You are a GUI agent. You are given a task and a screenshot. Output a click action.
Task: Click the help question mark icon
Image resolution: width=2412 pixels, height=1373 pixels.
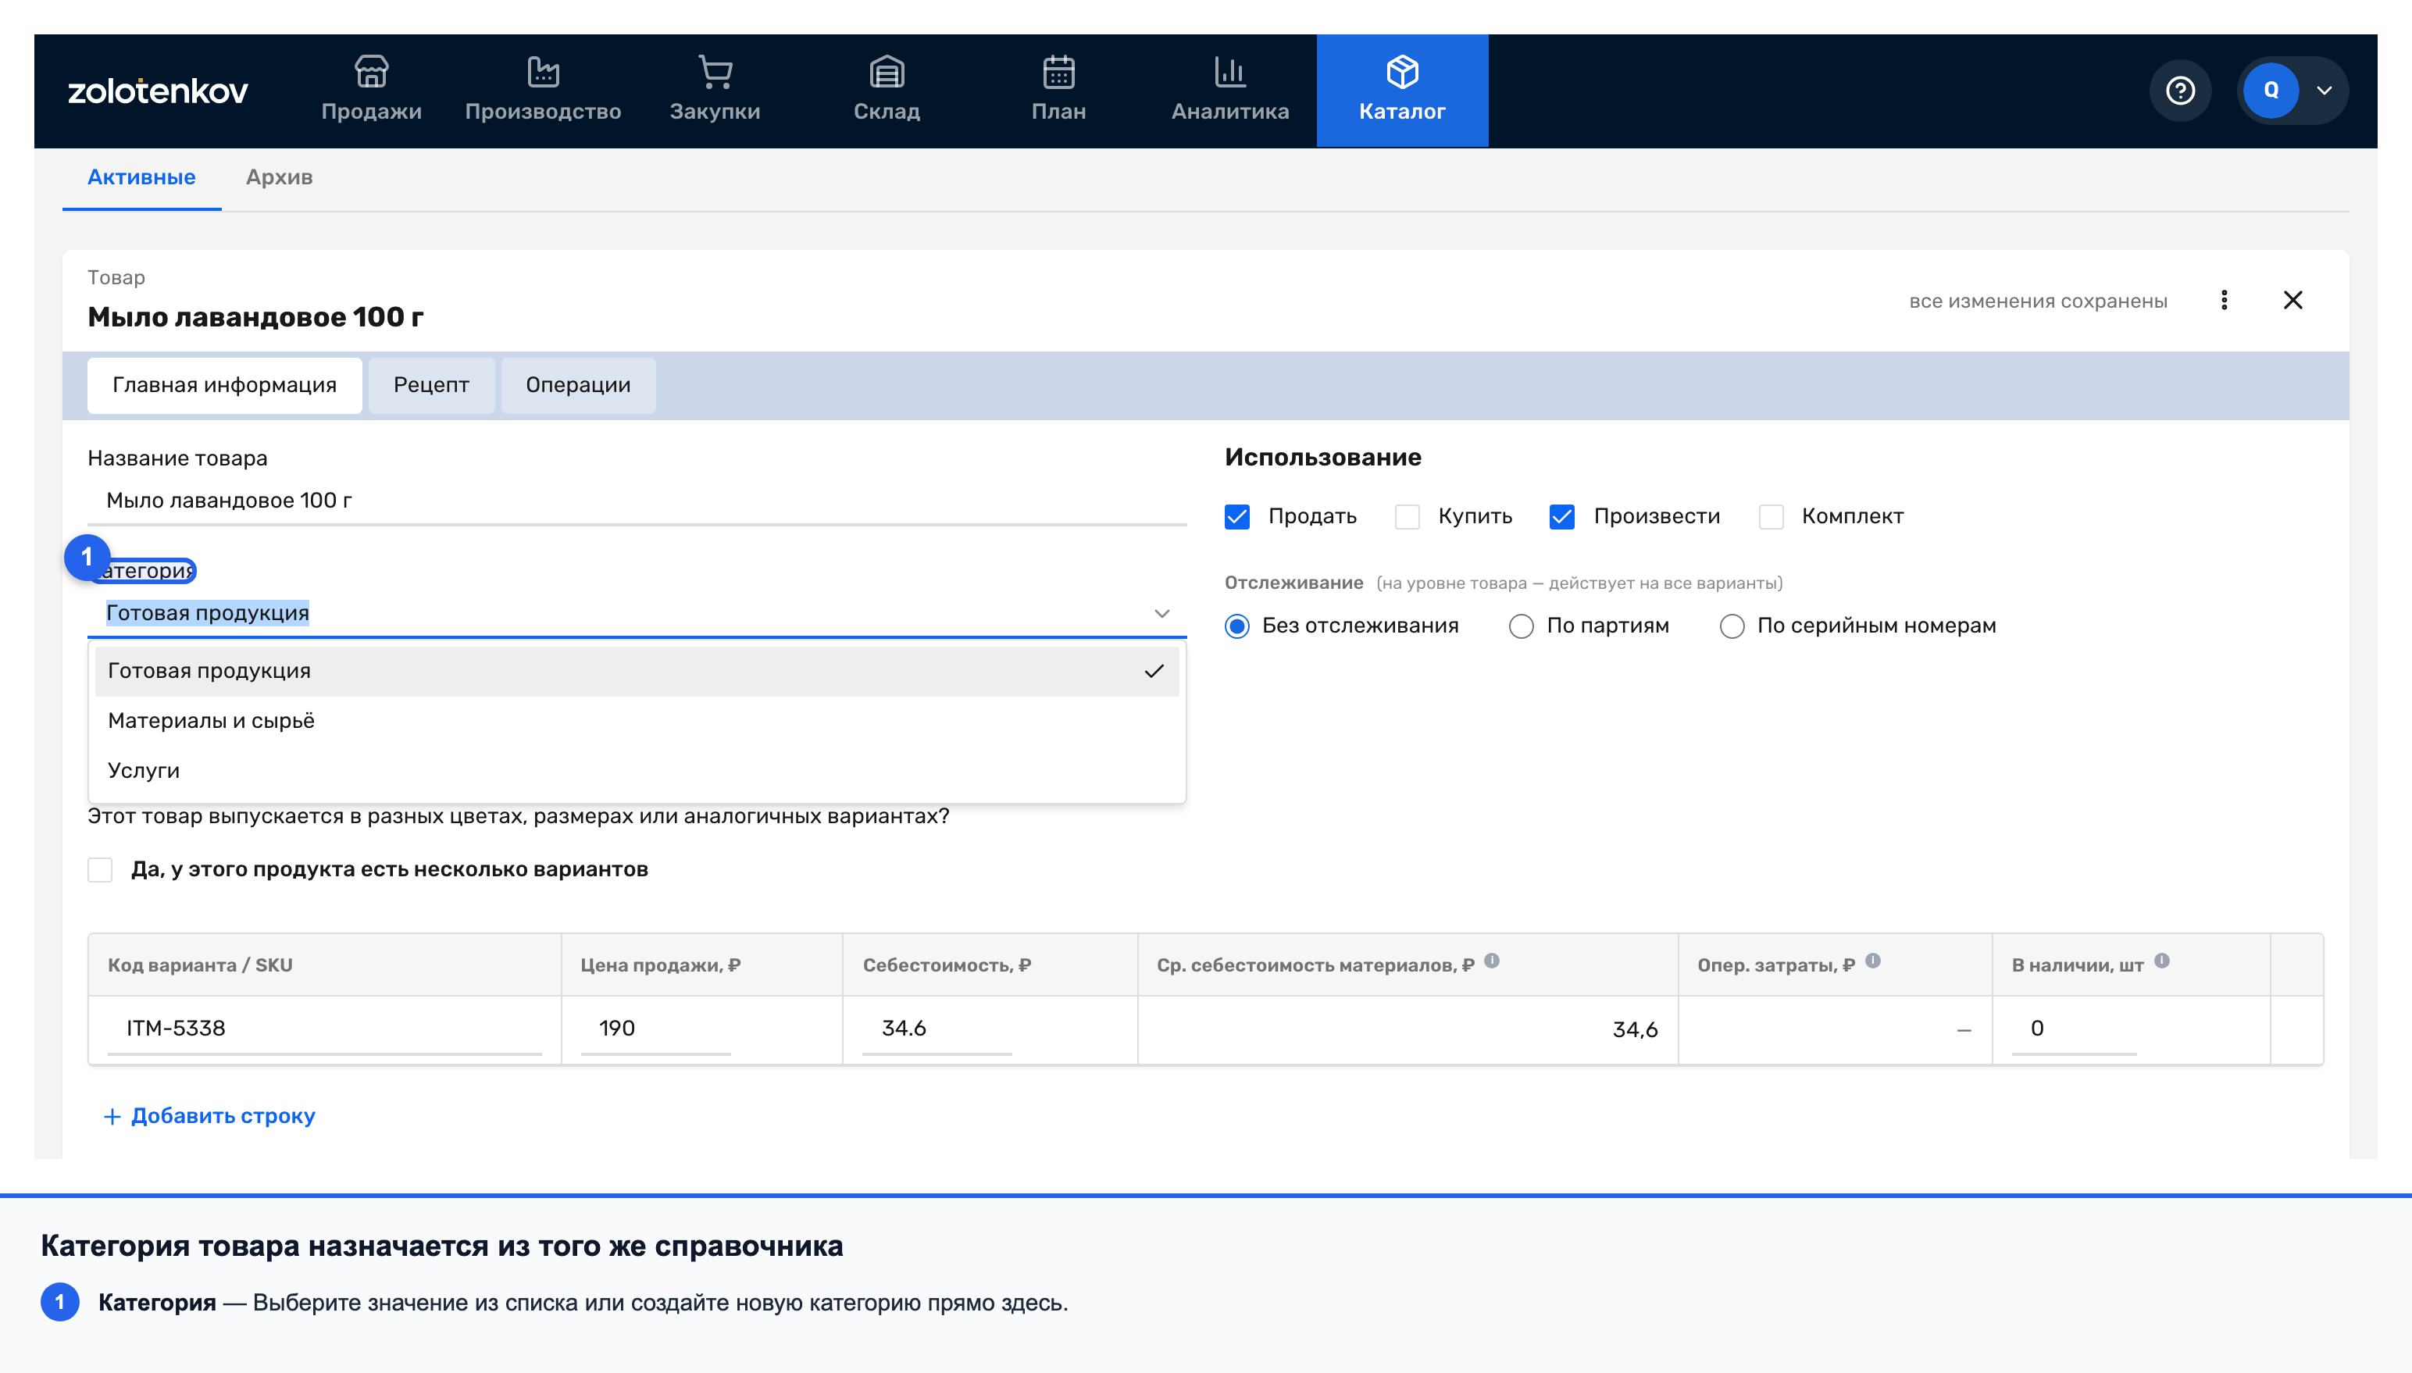2180,91
